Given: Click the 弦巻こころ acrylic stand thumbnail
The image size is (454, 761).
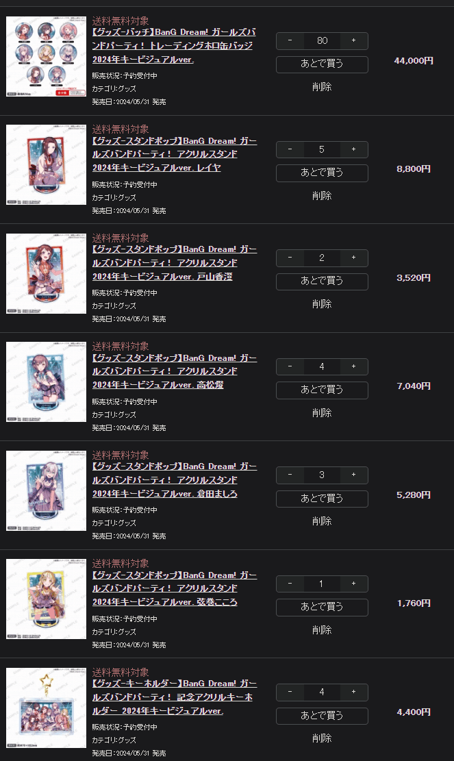Looking at the screenshot, I should [x=46, y=599].
